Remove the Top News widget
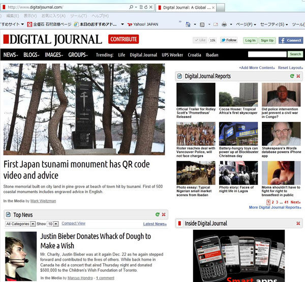Image resolution: width=305 pixels, height=282 pixels. click(164, 214)
